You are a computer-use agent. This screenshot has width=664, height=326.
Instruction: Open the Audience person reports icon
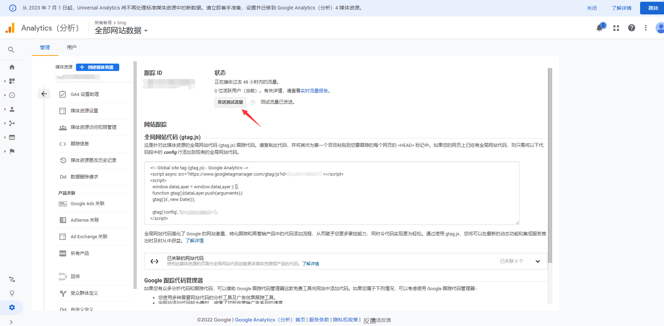click(12, 109)
